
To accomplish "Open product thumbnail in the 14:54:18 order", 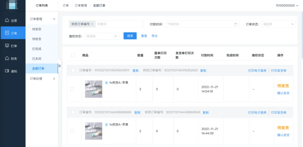I will tap(94, 89).
